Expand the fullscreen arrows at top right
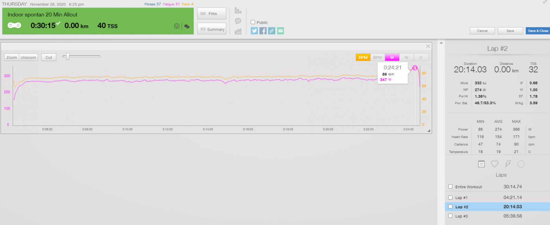550x225 pixels. 545,2
